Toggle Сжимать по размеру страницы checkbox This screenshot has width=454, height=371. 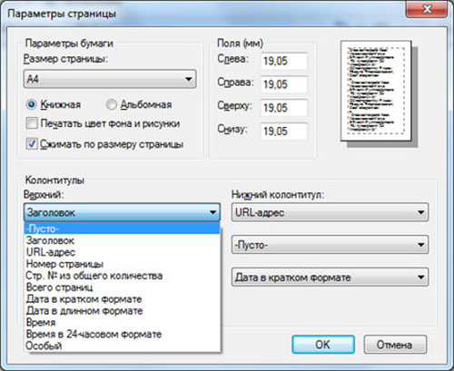[32, 144]
